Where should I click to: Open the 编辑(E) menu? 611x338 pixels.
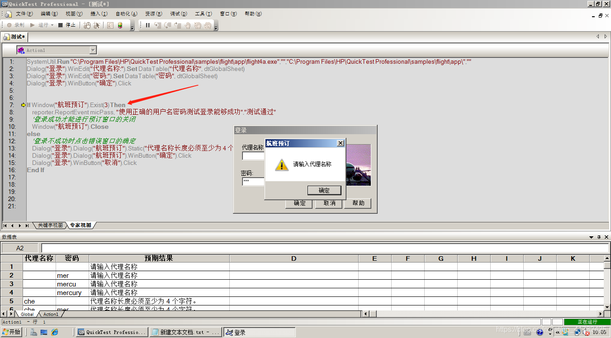pyautogui.click(x=49, y=14)
